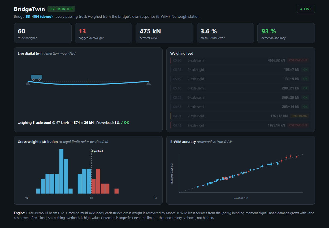This screenshot has width=329, height=228.
Task: Click the true GVW [kN] axis label
Action: pos(241,198)
